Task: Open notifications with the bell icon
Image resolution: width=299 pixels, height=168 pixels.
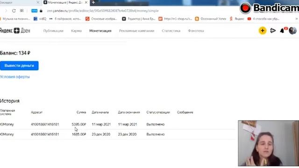Action: 282,31
